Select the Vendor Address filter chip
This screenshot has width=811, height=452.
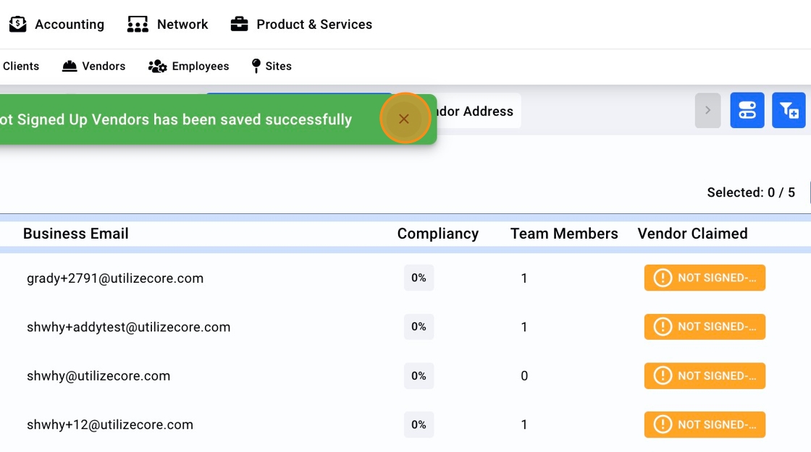coord(478,111)
